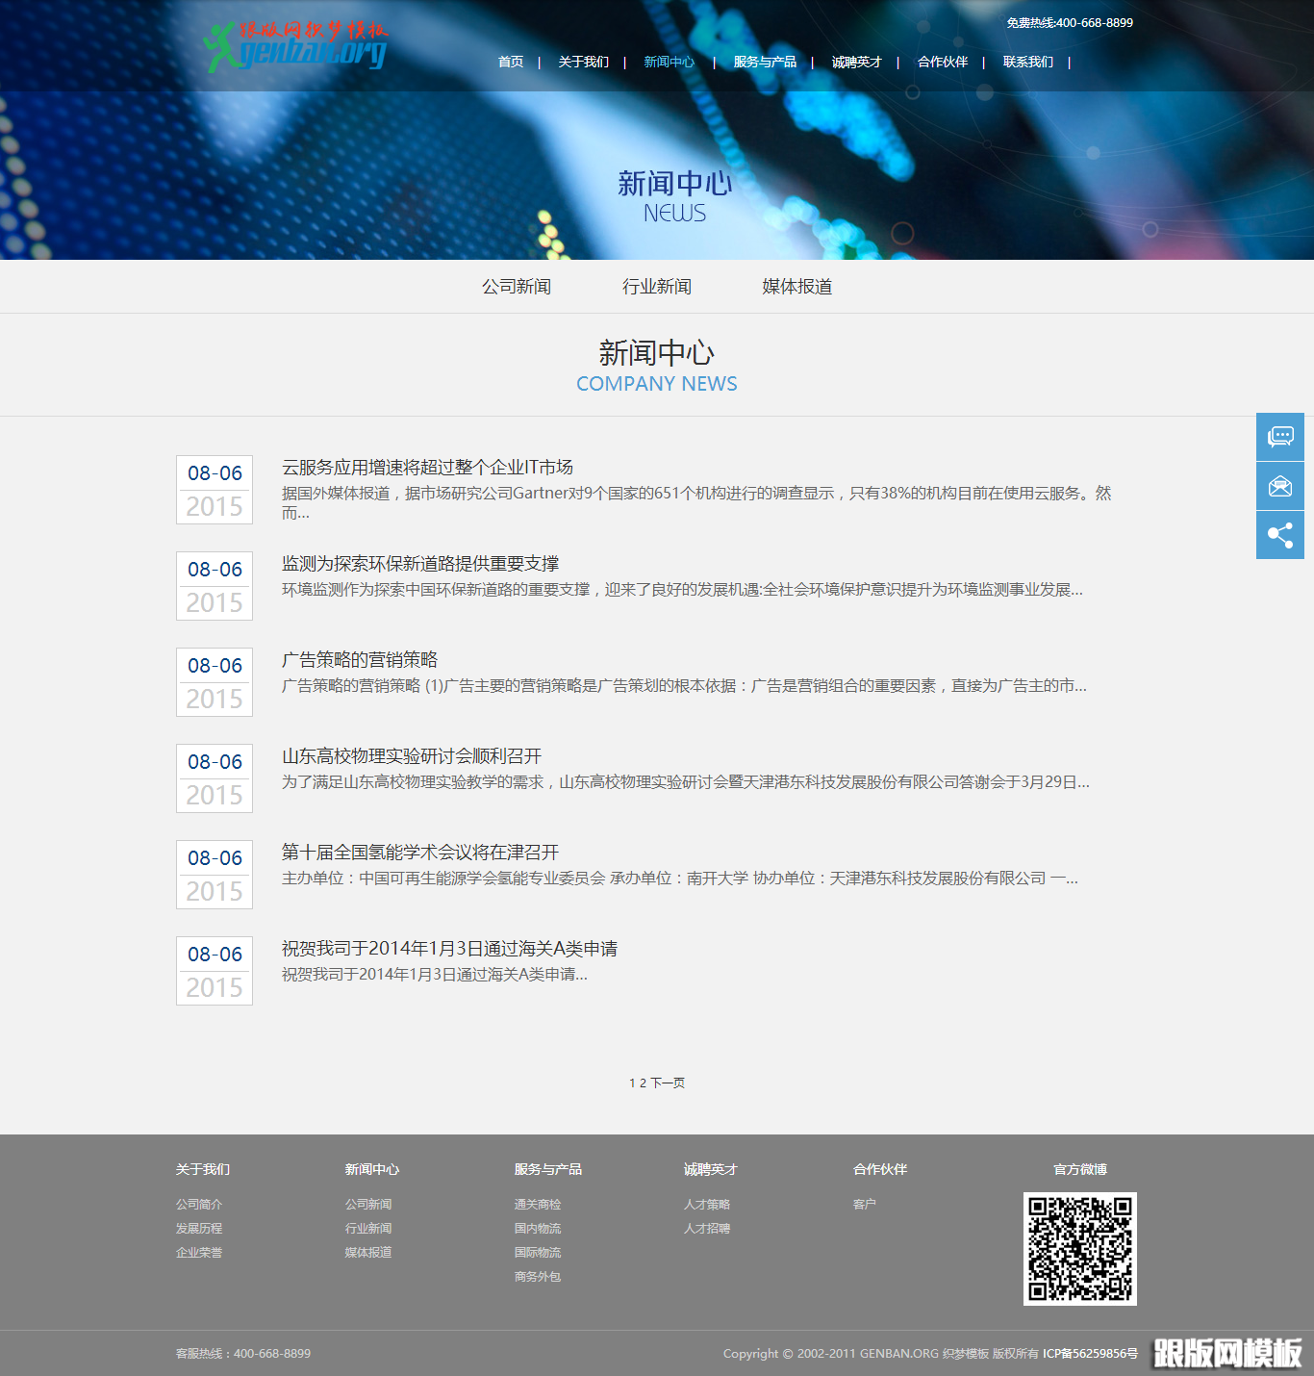
Task: Open 人才招聘 footer link
Action: 706,1228
